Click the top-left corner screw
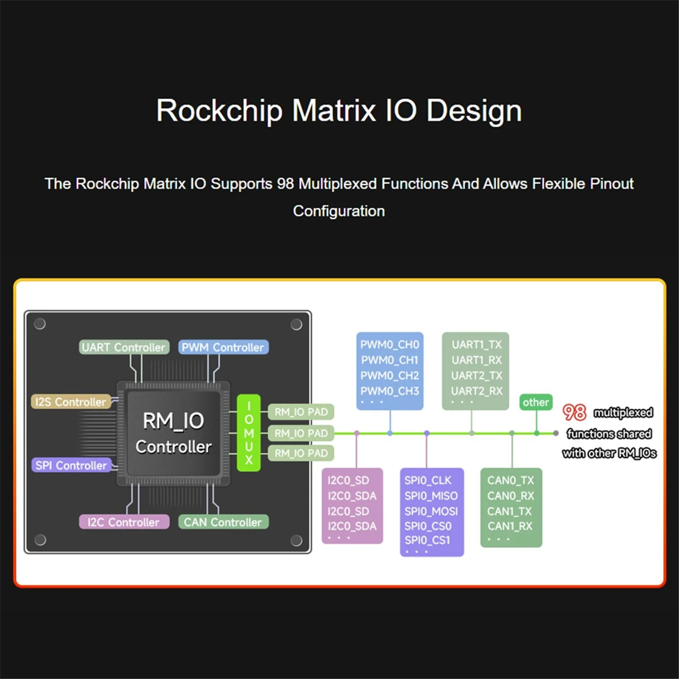This screenshot has height=679, width=679. 40,323
